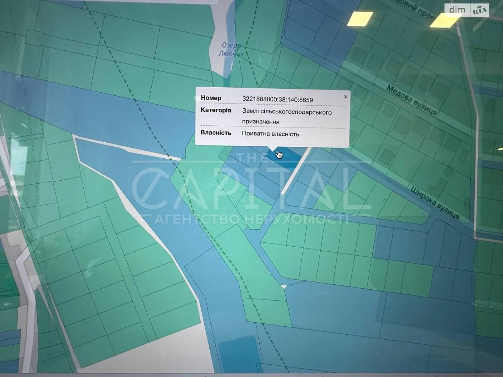Select cadastral number 3221888800:38:140:8659

(277, 100)
